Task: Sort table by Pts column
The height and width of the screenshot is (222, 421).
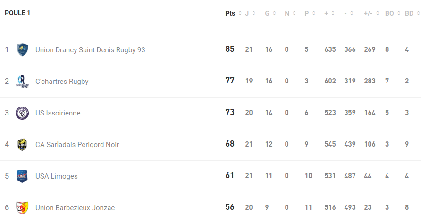Action: [x=233, y=13]
